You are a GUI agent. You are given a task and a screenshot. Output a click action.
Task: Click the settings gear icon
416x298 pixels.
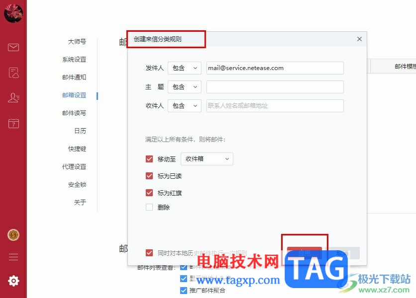[13, 281]
